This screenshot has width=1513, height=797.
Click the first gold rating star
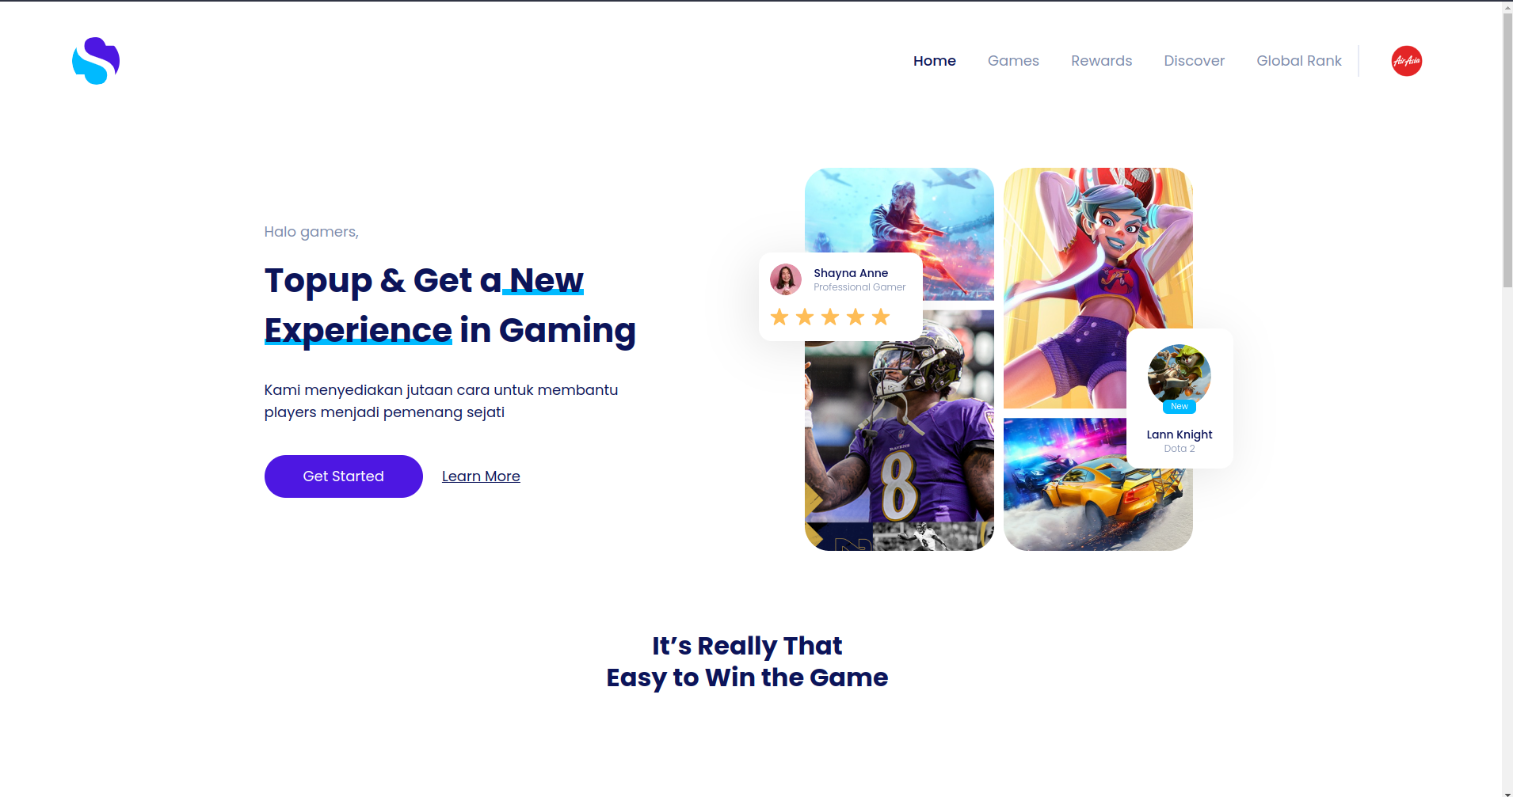(779, 317)
